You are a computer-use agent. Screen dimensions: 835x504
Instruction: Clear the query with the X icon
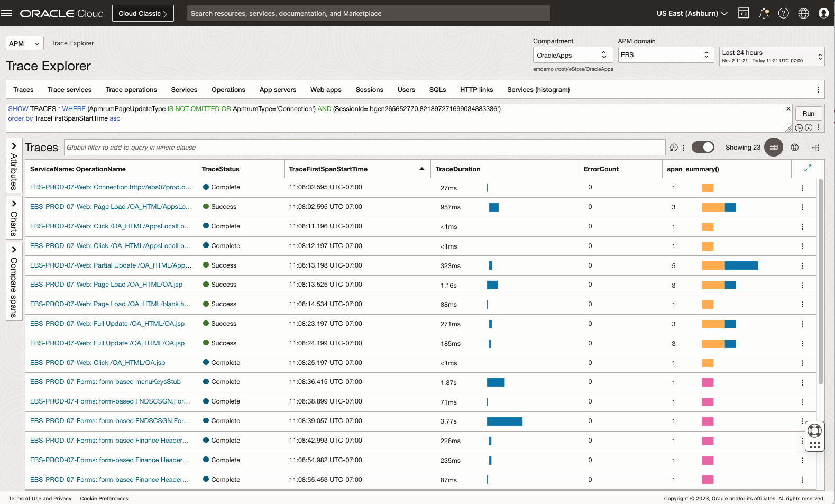tap(788, 109)
